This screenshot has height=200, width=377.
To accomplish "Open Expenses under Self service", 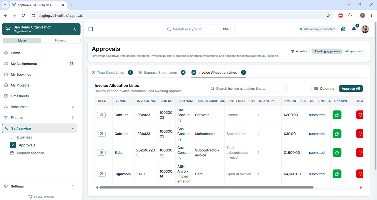I will tap(25, 137).
